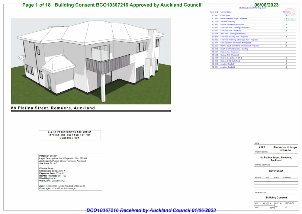Viewport: 302px width, 214px height.
Task: Click the 'Wind Region: A' line
Action: pos(47,178)
